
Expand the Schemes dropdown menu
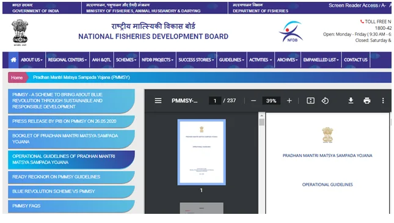click(x=126, y=60)
